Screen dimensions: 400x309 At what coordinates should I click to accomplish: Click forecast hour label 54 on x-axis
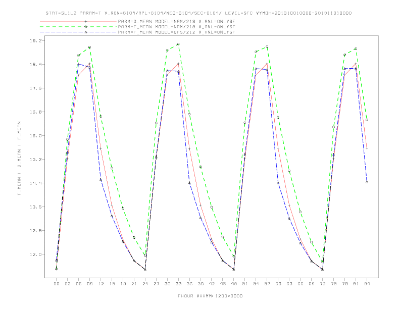point(256,284)
